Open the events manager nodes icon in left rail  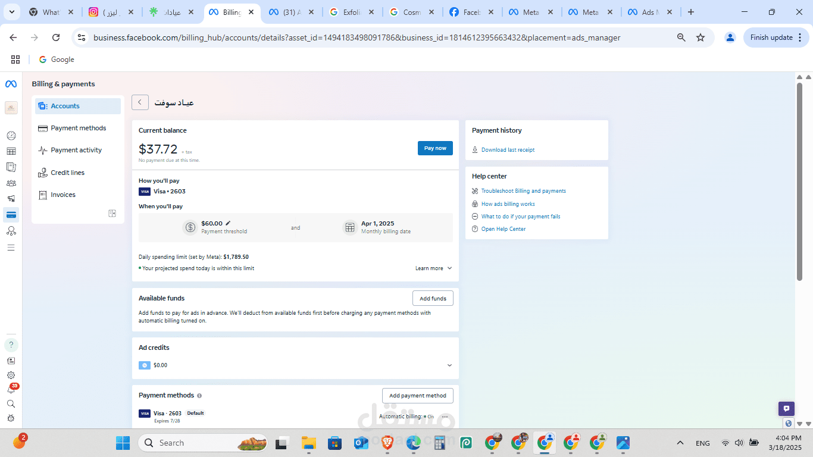pyautogui.click(x=11, y=231)
